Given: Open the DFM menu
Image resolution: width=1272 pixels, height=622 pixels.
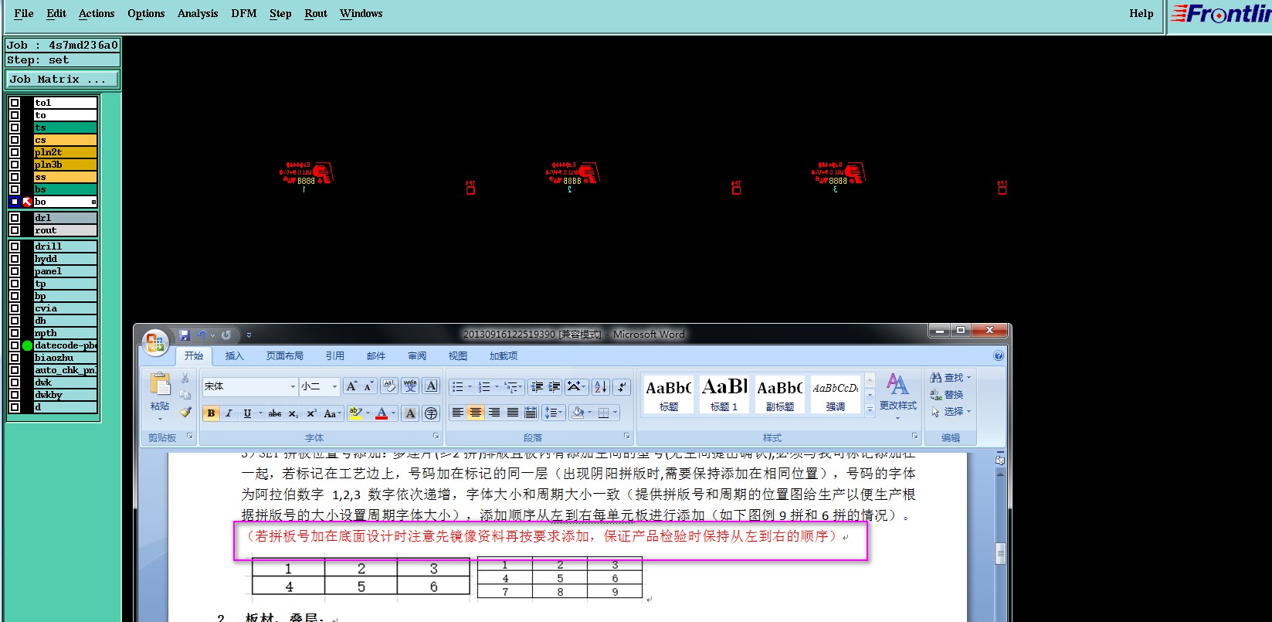Looking at the screenshot, I should pyautogui.click(x=244, y=13).
